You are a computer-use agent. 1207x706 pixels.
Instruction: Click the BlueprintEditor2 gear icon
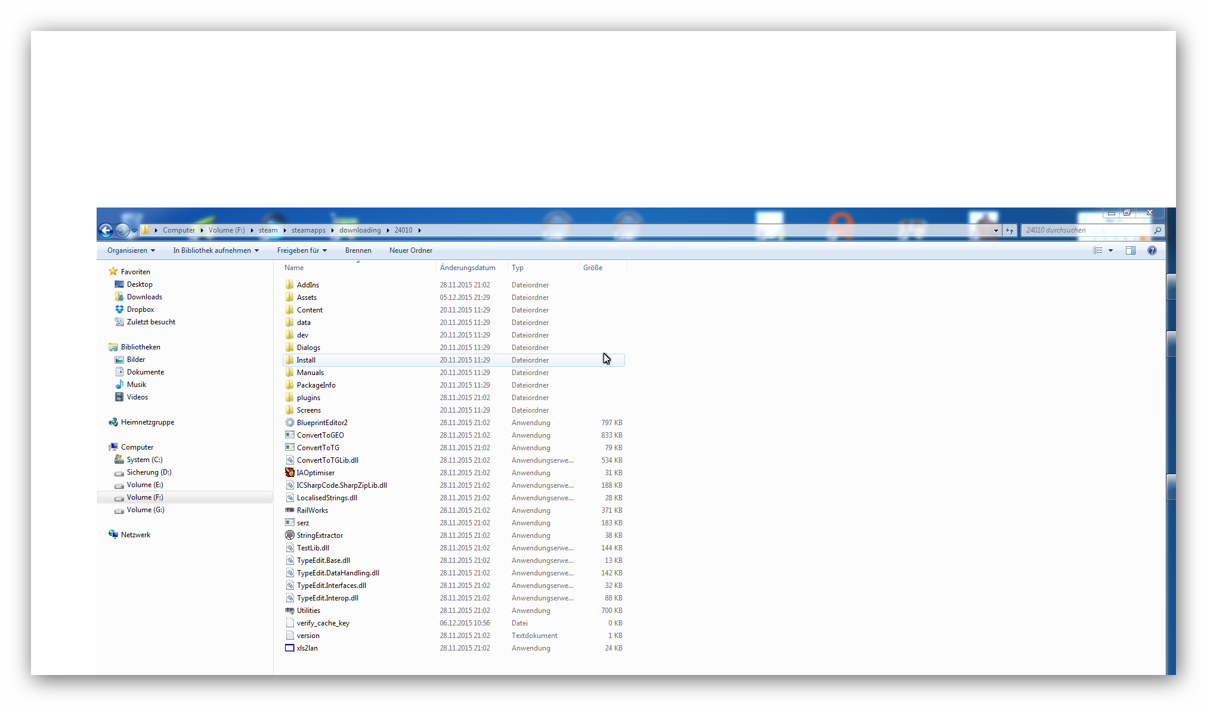(290, 423)
